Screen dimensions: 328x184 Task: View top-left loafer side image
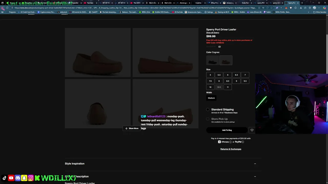coord(98,52)
